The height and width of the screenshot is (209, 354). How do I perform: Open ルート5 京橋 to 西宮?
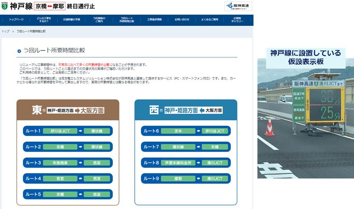click(x=68, y=194)
